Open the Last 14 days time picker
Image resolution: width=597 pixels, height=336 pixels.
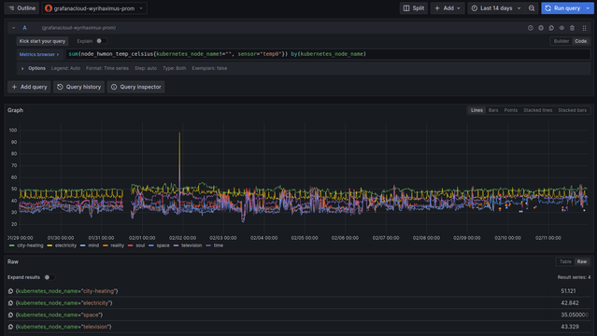coord(496,8)
